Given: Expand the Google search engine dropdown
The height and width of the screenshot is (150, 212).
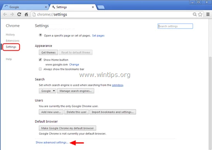Looking at the screenshot, I should [47, 91].
